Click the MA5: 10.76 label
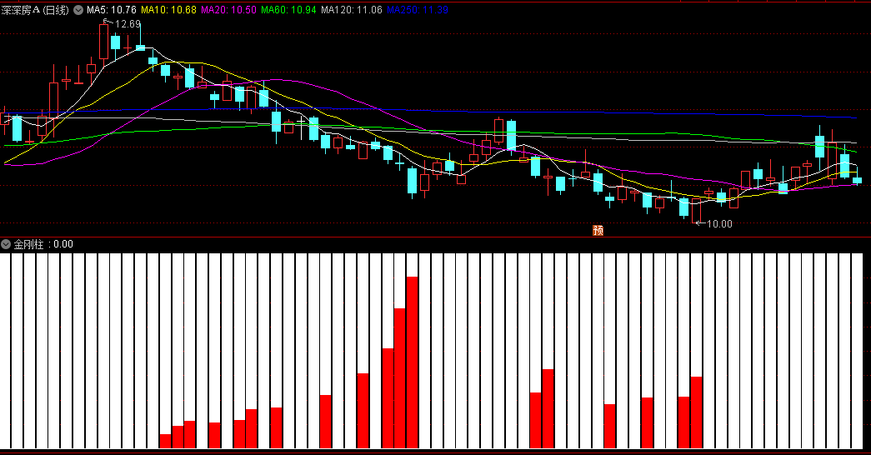 (x=112, y=10)
